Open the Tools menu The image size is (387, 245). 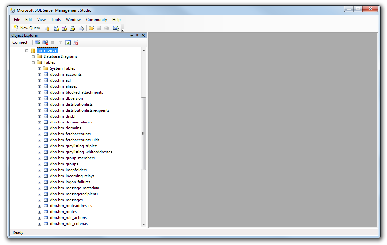(x=56, y=20)
